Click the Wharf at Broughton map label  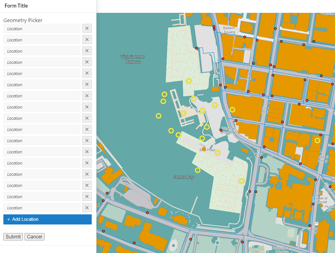coord(229,130)
